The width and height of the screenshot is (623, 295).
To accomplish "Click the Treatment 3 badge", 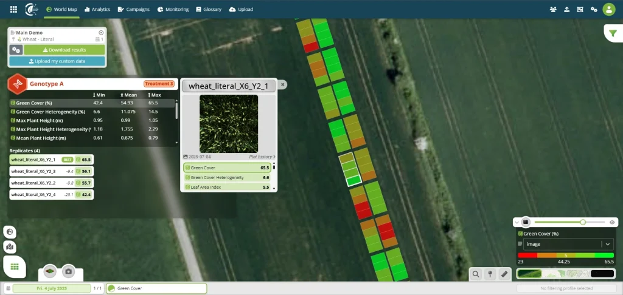I will 159,84.
